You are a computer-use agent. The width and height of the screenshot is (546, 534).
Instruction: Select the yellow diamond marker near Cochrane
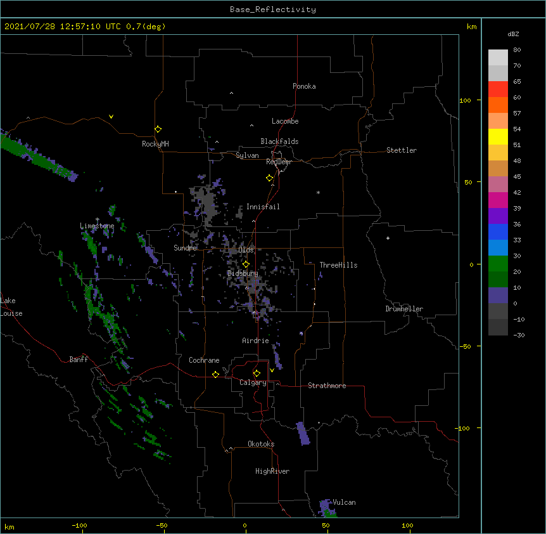click(215, 374)
